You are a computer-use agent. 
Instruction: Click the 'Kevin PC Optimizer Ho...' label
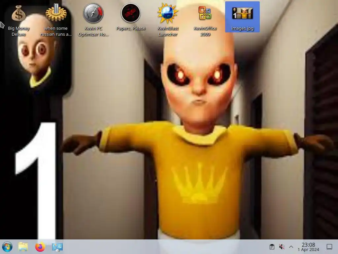93,31
